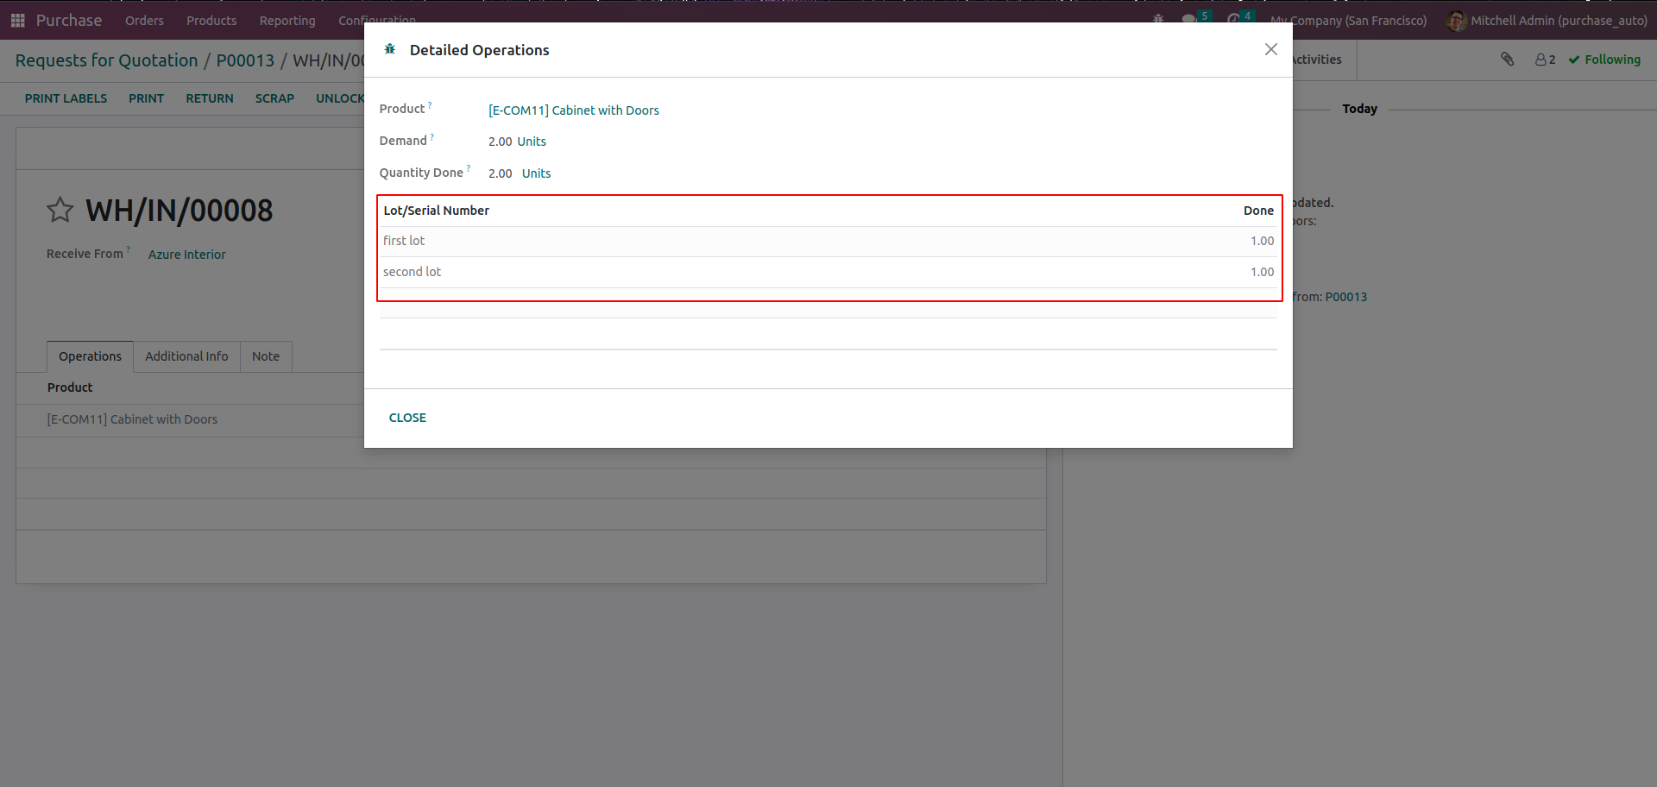Open the Purchase app home
This screenshot has width=1657, height=787.
[x=69, y=20]
